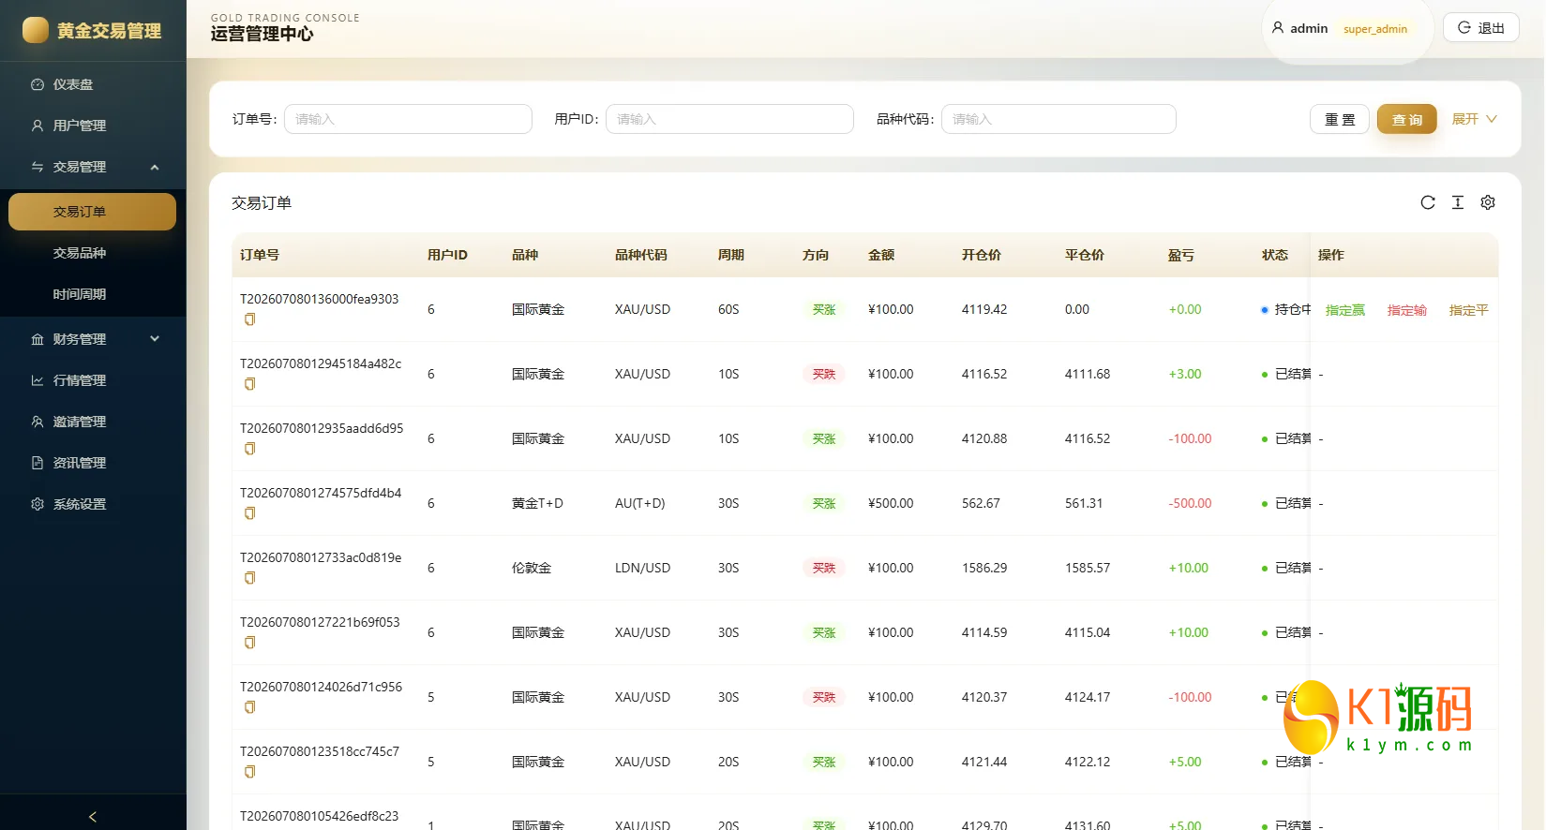The width and height of the screenshot is (1546, 830).
Task: Click the 运营管理中心 page title
Action: coord(263,34)
